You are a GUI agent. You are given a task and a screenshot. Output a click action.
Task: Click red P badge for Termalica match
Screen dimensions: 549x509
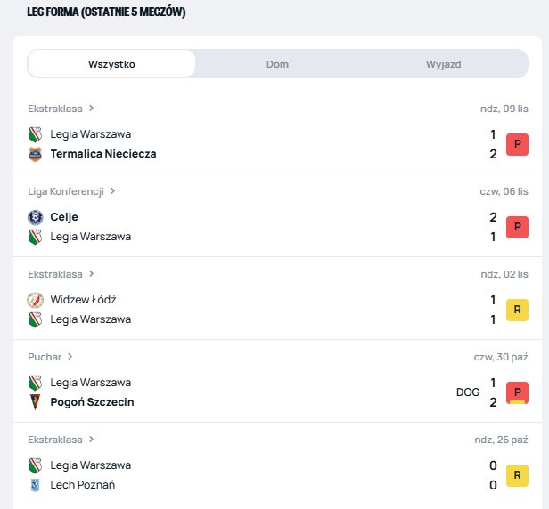tap(517, 144)
